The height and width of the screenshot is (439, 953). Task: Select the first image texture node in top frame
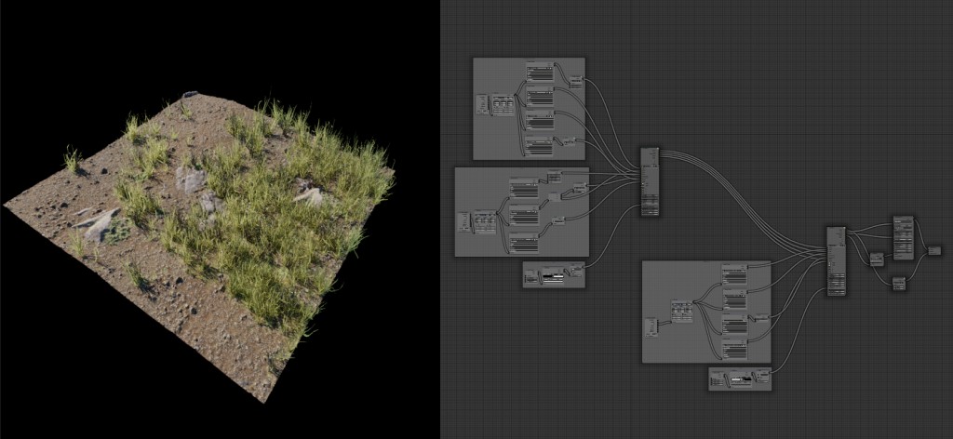tap(541, 72)
